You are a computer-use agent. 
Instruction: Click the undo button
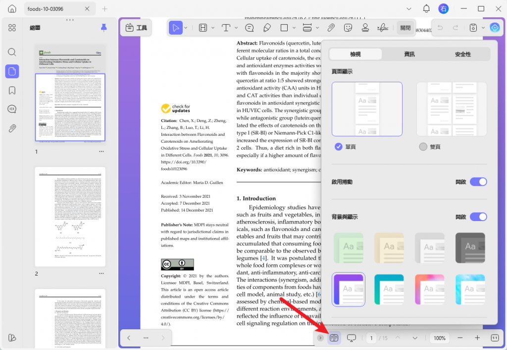[440, 28]
